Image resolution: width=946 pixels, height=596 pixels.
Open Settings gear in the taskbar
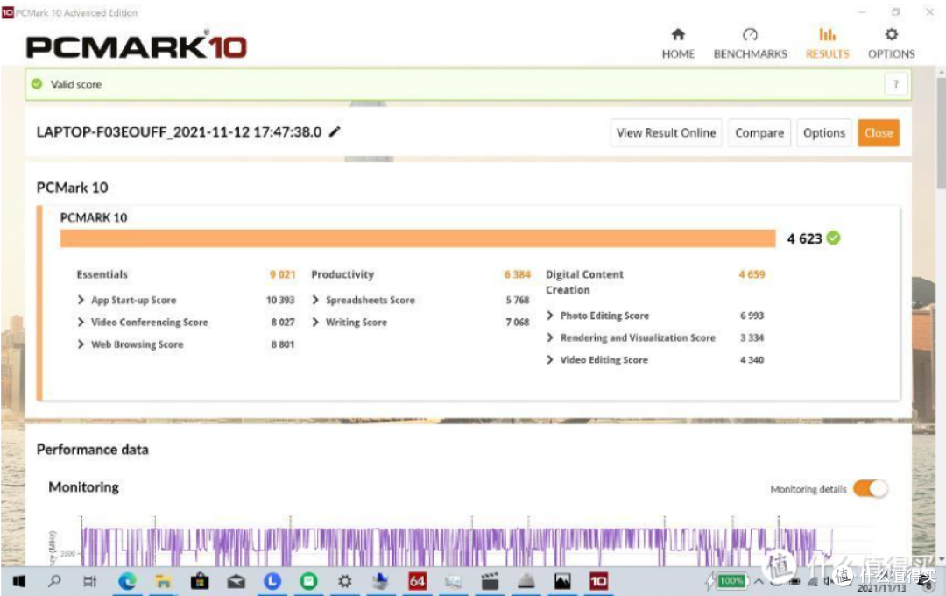click(x=344, y=581)
